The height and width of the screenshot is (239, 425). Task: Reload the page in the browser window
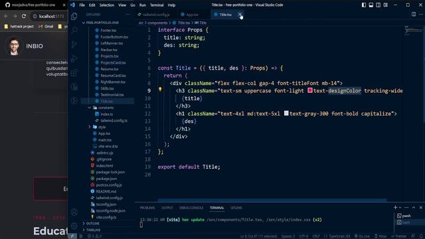(24, 16)
